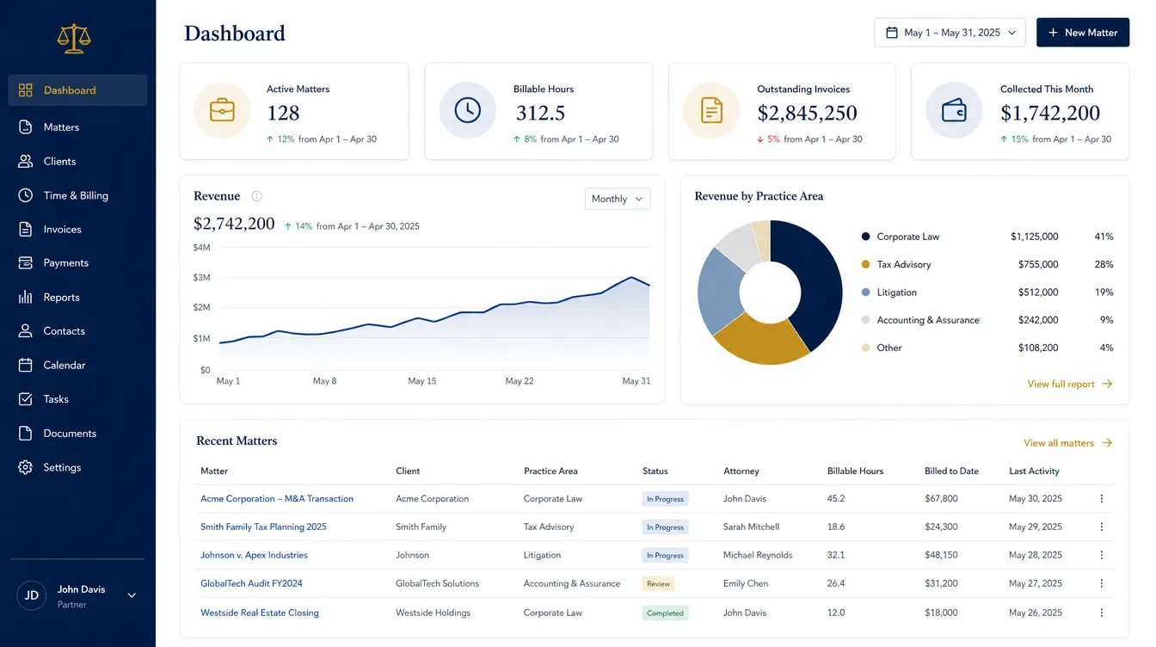Click the Reports bar chart icon
The width and height of the screenshot is (1156, 647).
[x=26, y=297]
